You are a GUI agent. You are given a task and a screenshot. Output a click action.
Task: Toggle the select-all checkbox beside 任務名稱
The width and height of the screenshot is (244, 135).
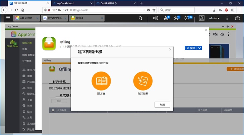pyautogui.click(x=52, y=110)
